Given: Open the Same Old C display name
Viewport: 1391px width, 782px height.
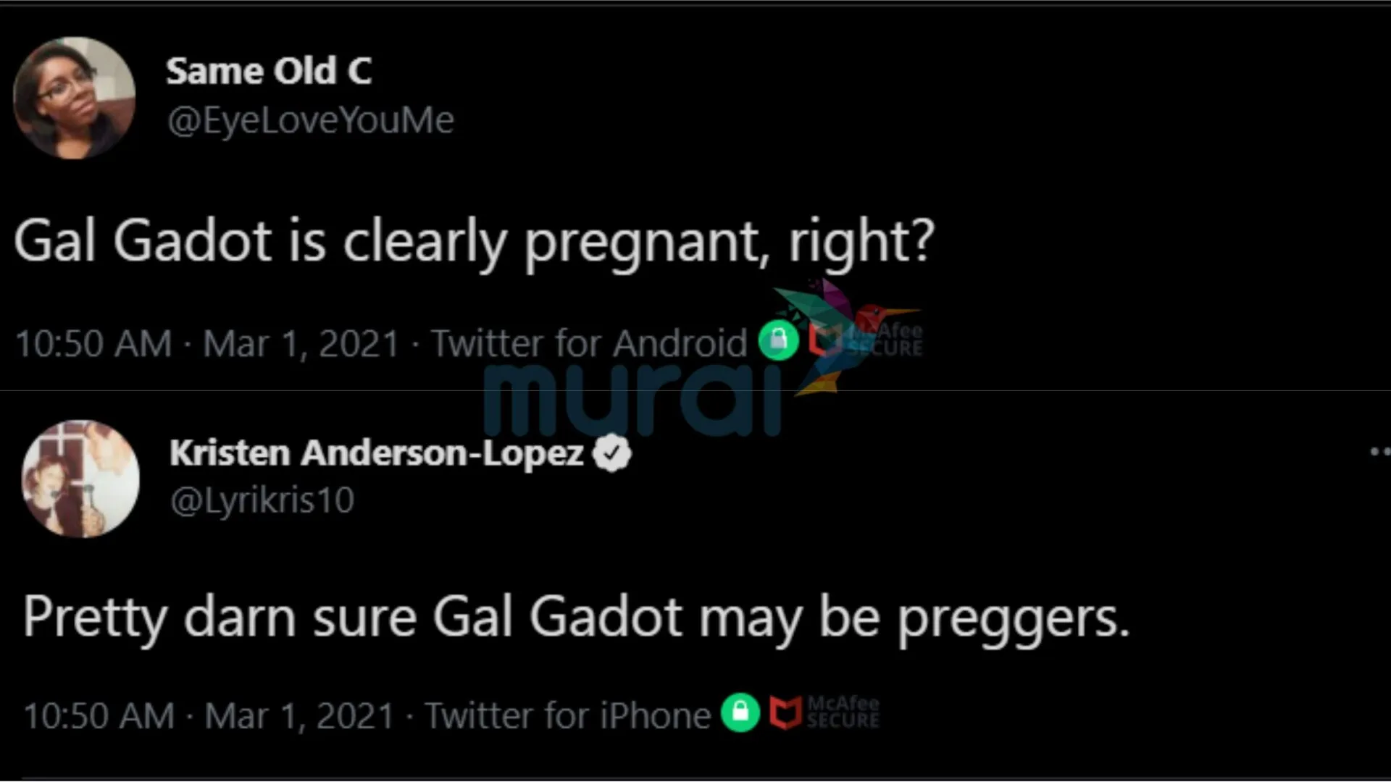Looking at the screenshot, I should tap(269, 71).
